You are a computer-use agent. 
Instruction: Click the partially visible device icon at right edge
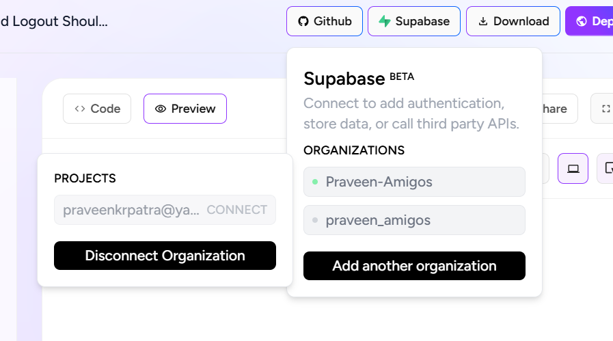pyautogui.click(x=608, y=169)
